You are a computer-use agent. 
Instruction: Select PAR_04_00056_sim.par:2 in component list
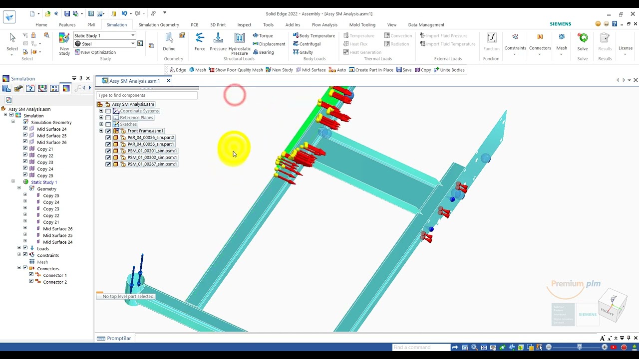click(x=151, y=137)
